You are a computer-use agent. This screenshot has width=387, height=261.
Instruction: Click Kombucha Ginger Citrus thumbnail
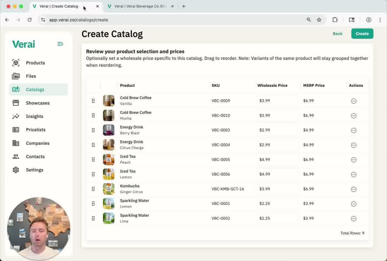[x=109, y=189]
